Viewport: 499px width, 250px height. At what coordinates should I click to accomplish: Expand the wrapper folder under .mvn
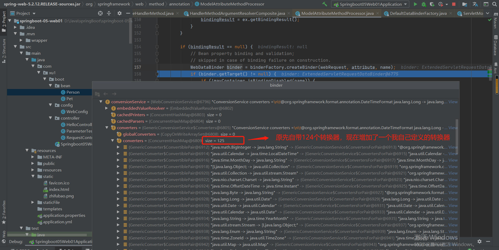pyautogui.click(x=21, y=40)
